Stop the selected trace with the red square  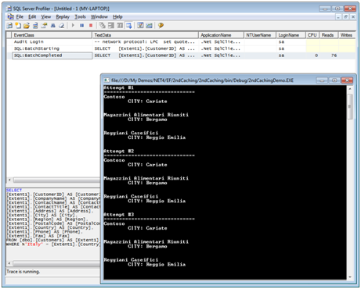click(x=91, y=26)
